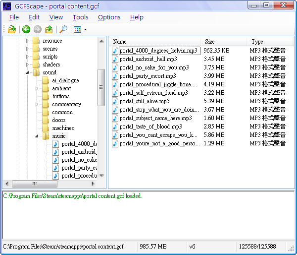Open the View menu
This screenshot has height=255, width=297.
(x=56, y=17)
